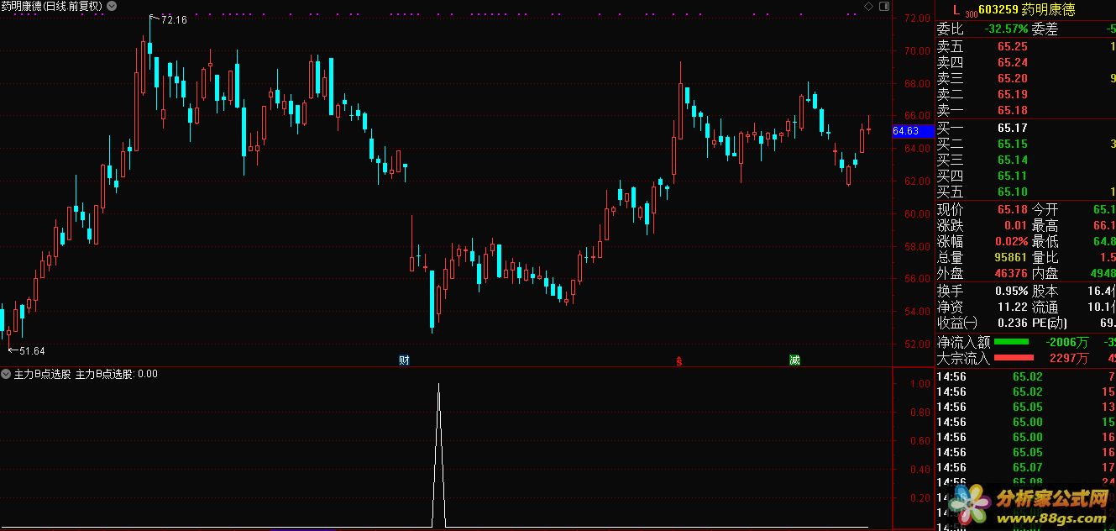Toggle the side panel layout icon

click(x=883, y=6)
